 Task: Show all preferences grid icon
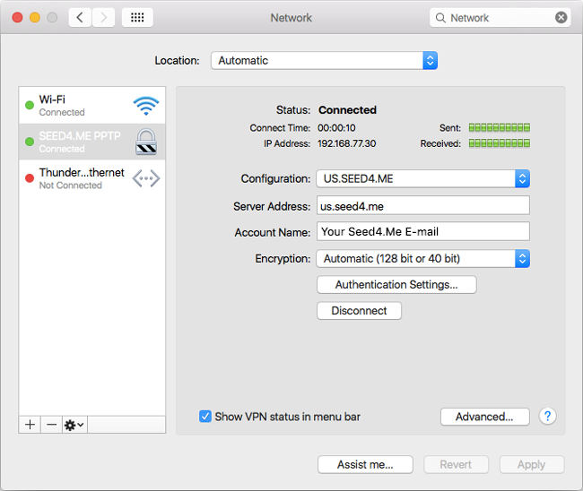(136, 17)
